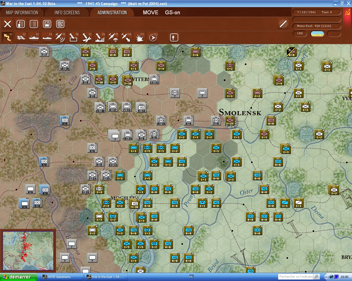Select the 2=25 unit in Smolensk
Image resolution: width=352 pixels, height=281 pixels.
click(x=230, y=120)
